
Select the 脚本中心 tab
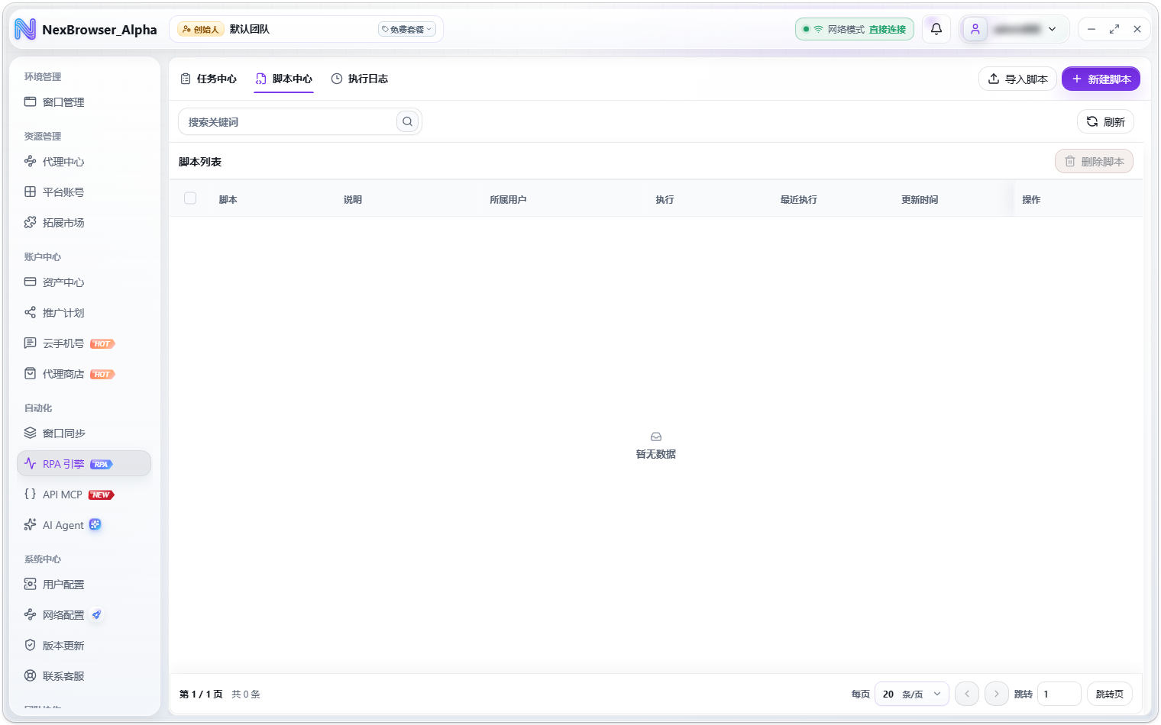pyautogui.click(x=284, y=79)
